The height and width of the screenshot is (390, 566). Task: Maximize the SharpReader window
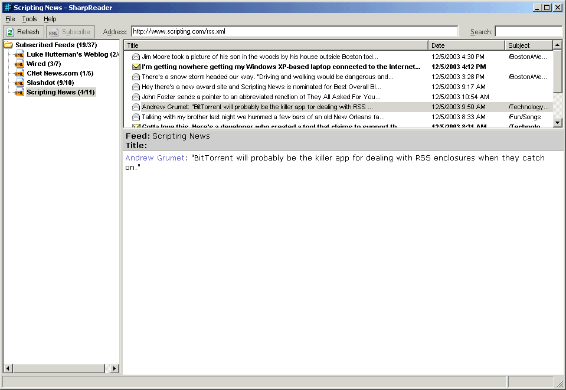tap(547, 7)
